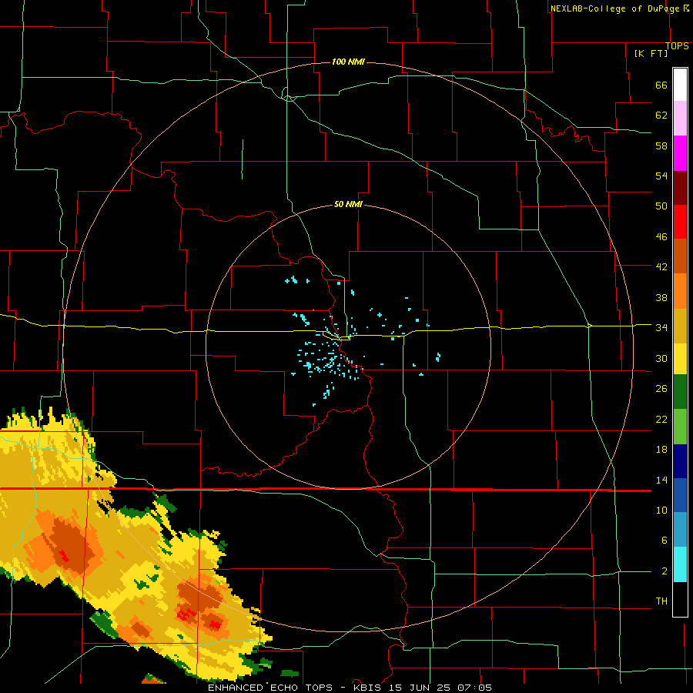Click the legend value 26

(661, 389)
